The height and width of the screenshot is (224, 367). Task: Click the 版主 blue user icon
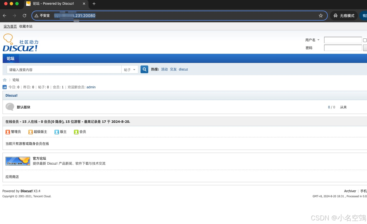[x=57, y=132]
